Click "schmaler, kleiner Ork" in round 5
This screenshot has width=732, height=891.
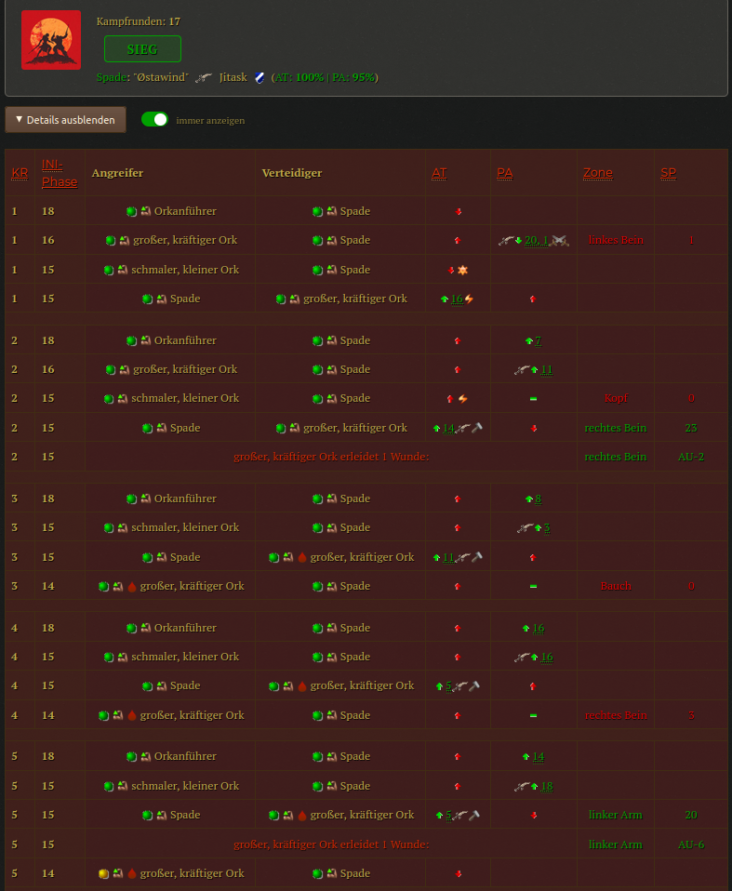185,787
